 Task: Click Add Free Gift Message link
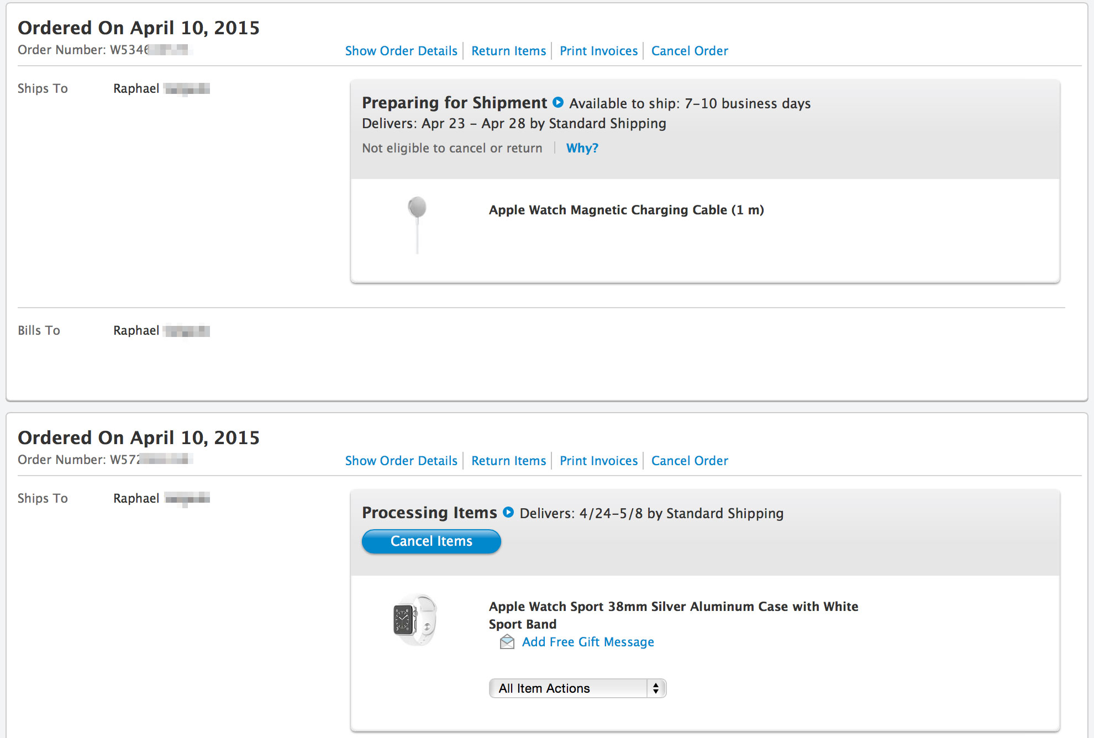tap(588, 642)
